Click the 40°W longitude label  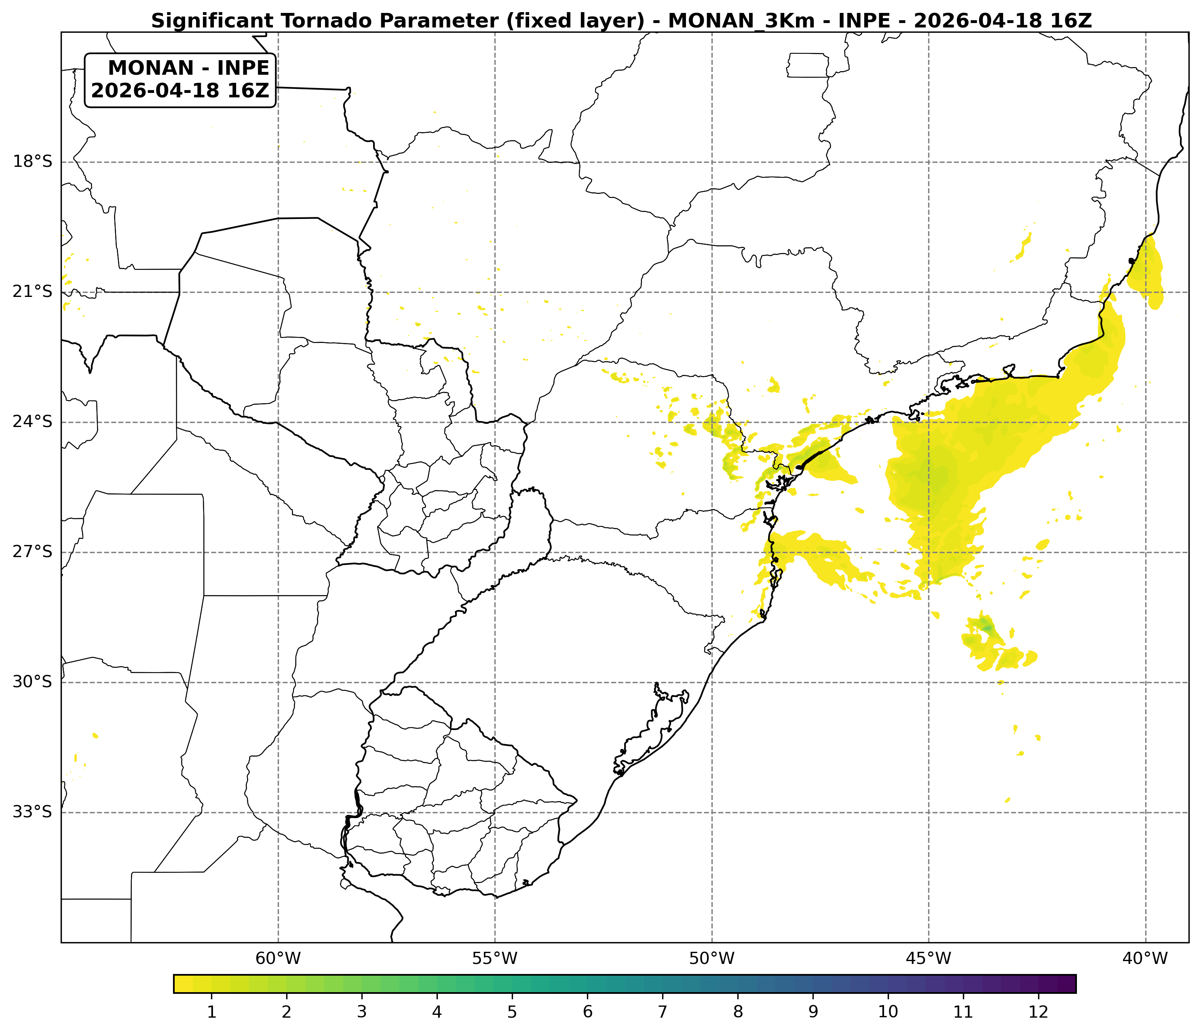[1145, 959]
